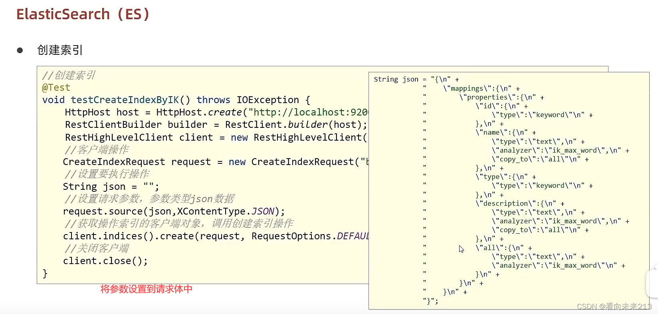Select the analyzer line under the all field

coord(559,266)
